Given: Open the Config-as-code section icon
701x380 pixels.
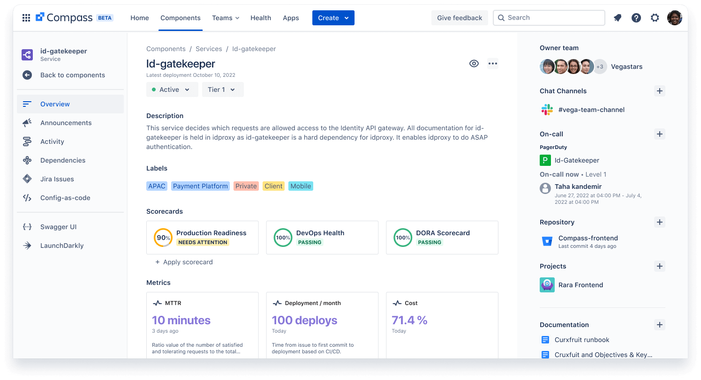Looking at the screenshot, I should (27, 198).
